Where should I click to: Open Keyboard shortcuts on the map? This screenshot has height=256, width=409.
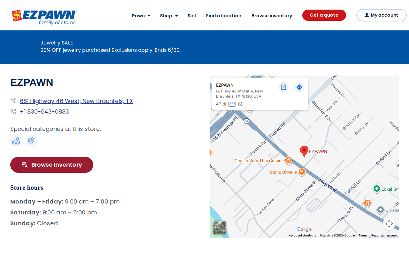pos(302,236)
